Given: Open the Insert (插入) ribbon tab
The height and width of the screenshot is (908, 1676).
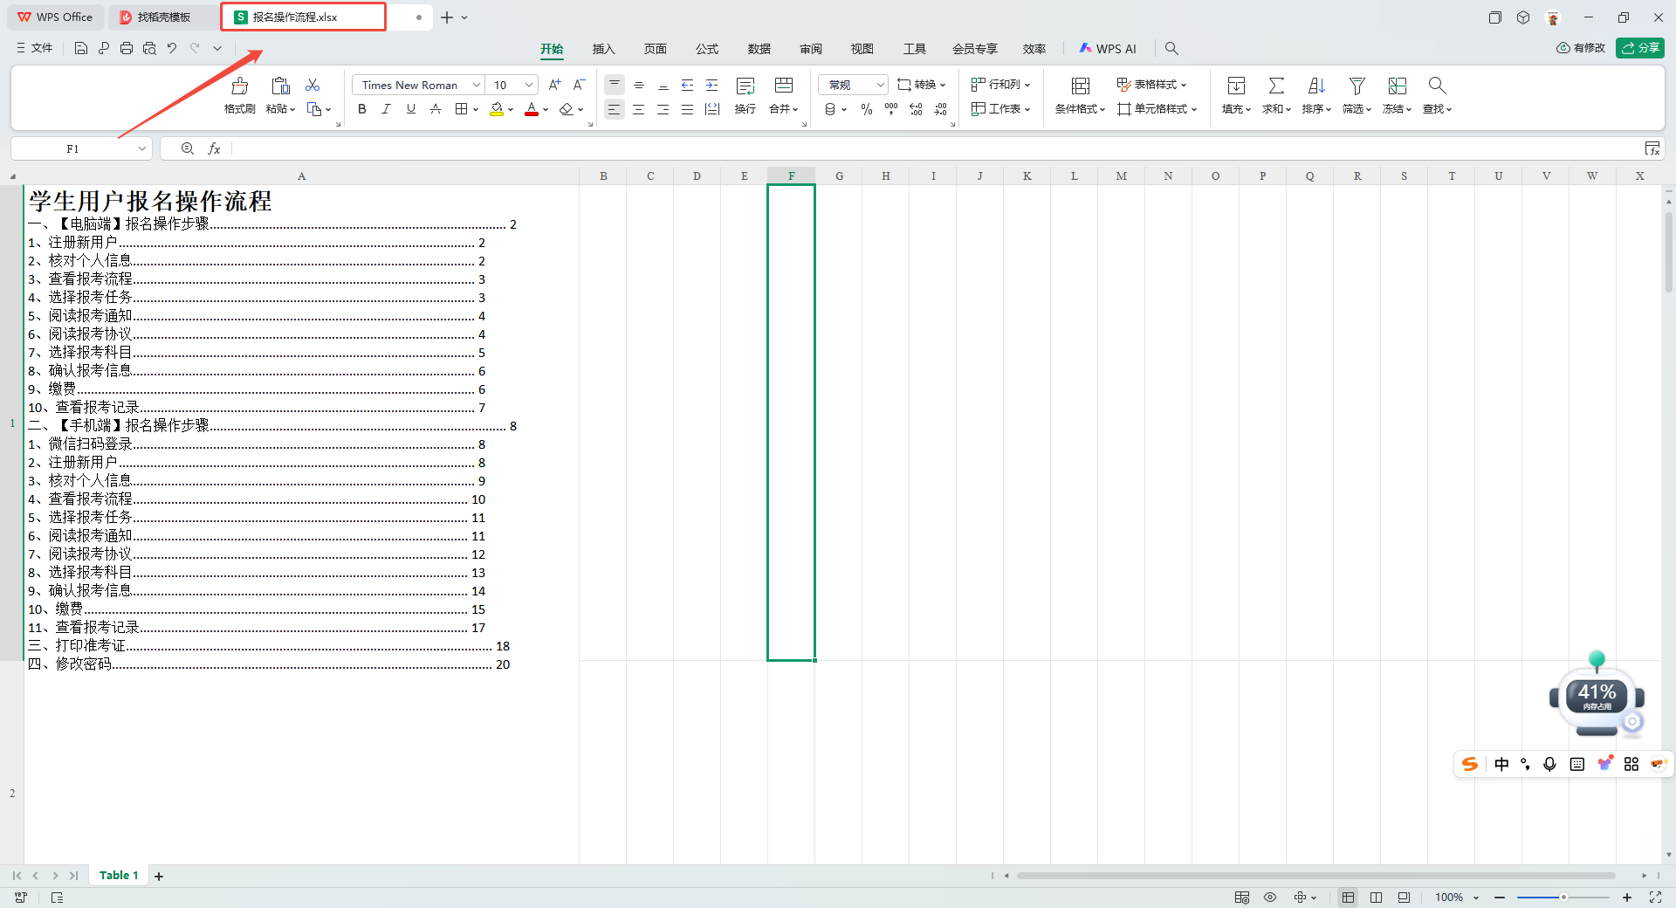Looking at the screenshot, I should [603, 49].
